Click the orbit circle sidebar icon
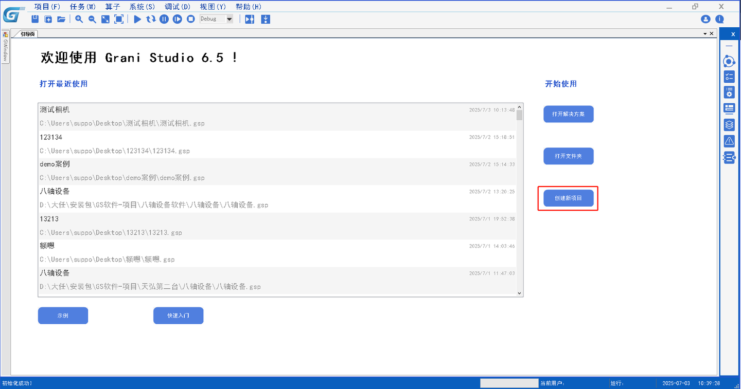The image size is (741, 389). tap(729, 62)
